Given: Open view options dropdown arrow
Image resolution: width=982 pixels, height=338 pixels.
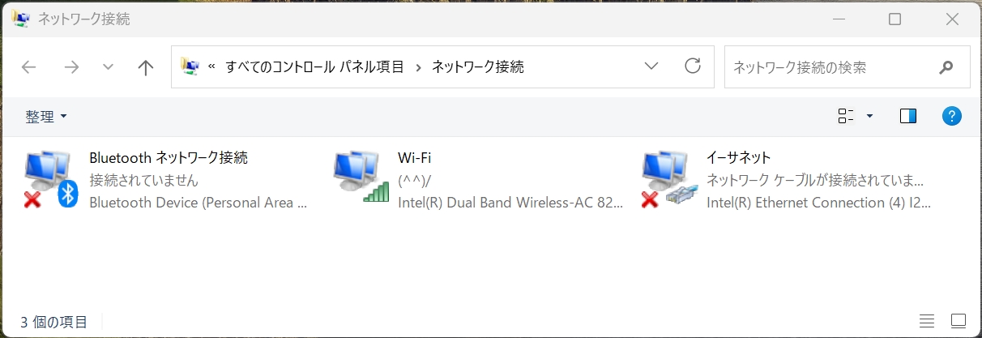Looking at the screenshot, I should click(x=870, y=116).
